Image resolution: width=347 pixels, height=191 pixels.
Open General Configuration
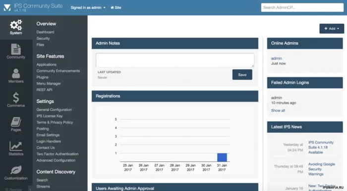tap(54, 109)
